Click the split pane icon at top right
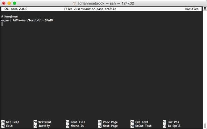This screenshot has width=207, height=129. 205,9
